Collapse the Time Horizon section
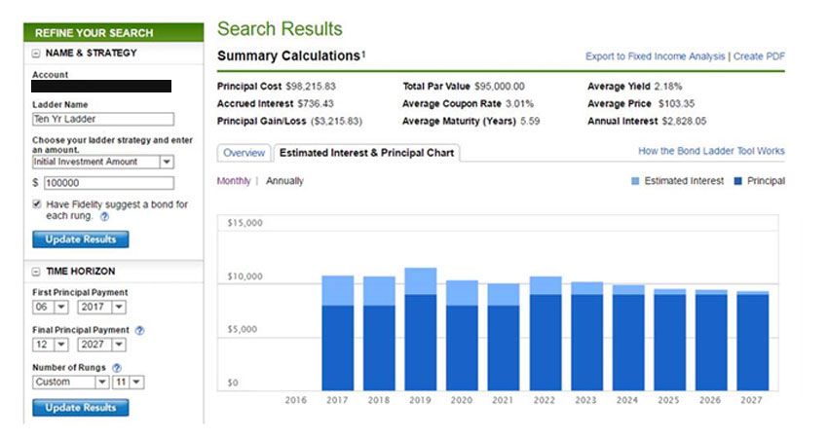Screen dimensions: 828x439 (37, 272)
